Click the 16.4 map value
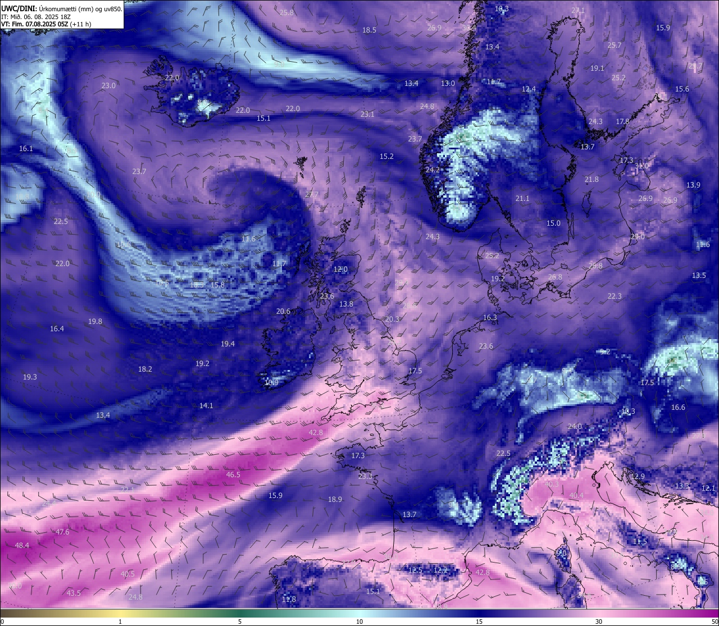The width and height of the screenshot is (719, 626). [57, 328]
